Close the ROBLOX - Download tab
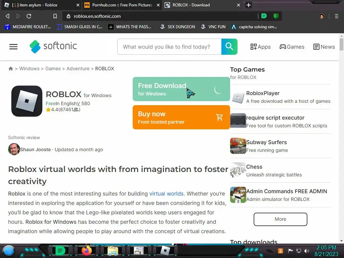The width and height of the screenshot is (344, 258). click(x=239, y=5)
